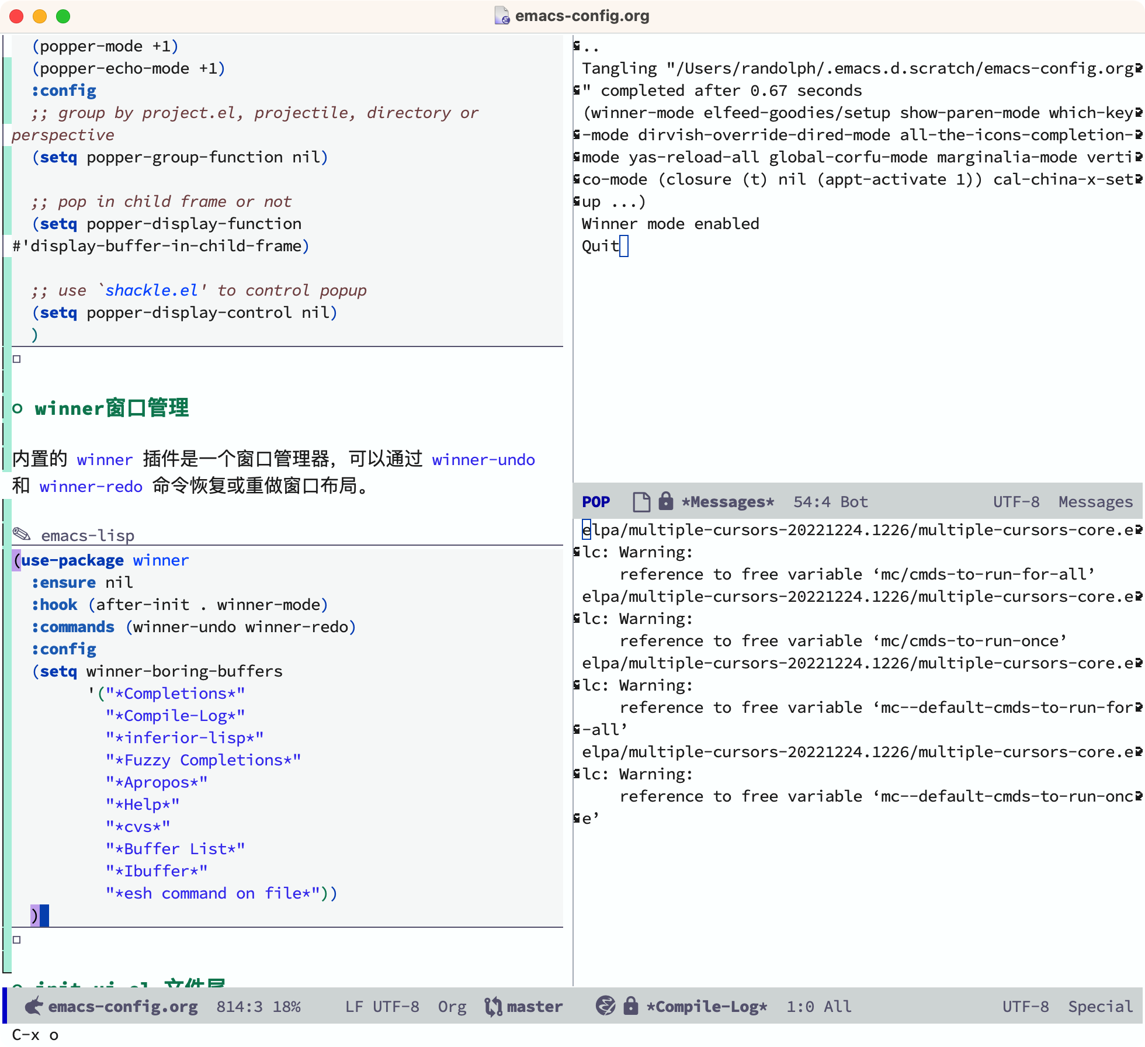Click the Quit line in the Messages buffer
This screenshot has width=1145, height=1047.
pyautogui.click(x=600, y=246)
